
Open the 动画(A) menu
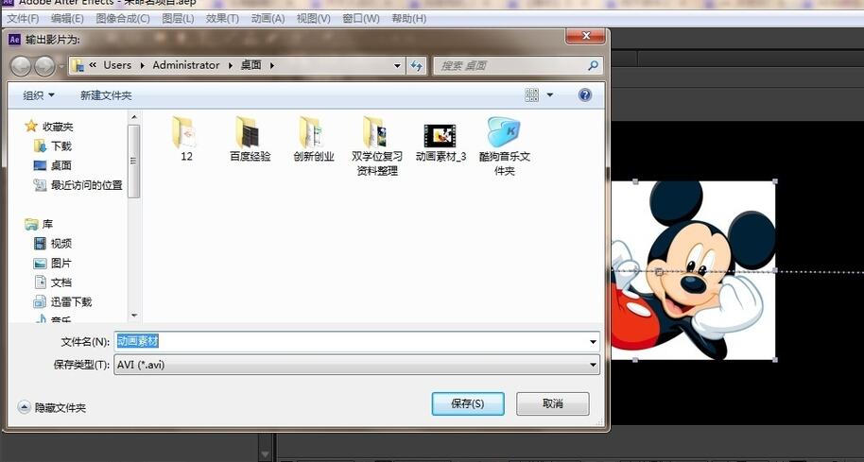(x=268, y=18)
